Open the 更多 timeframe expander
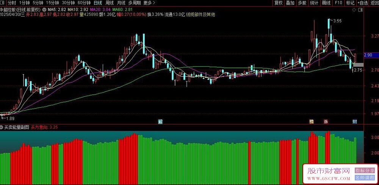This screenshot has height=185, width=379. (x=149, y=3)
